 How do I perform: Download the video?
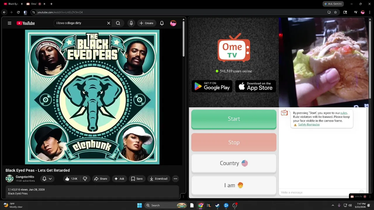coord(158,178)
